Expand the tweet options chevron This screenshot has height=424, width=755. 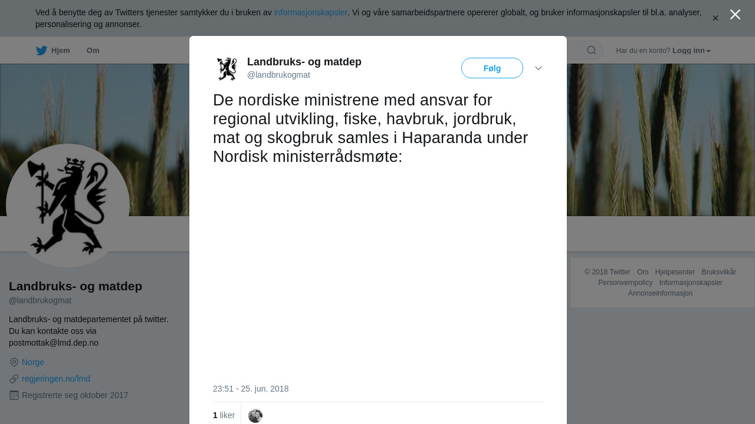[539, 68]
